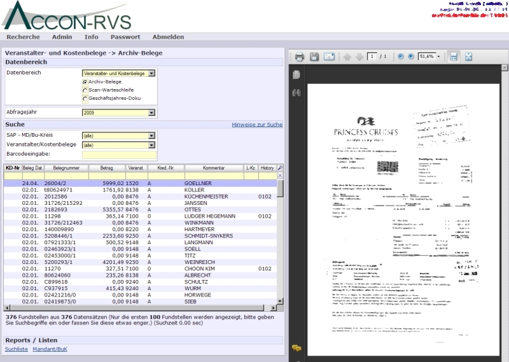Screen dimensions: 509x362
Task: Open the binoculars search panel
Action: click(296, 93)
